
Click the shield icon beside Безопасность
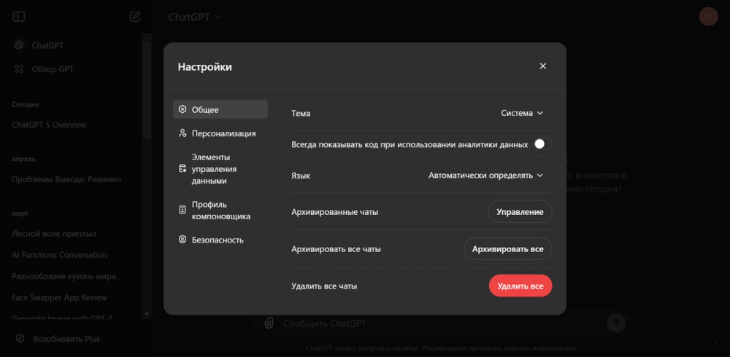pos(182,240)
